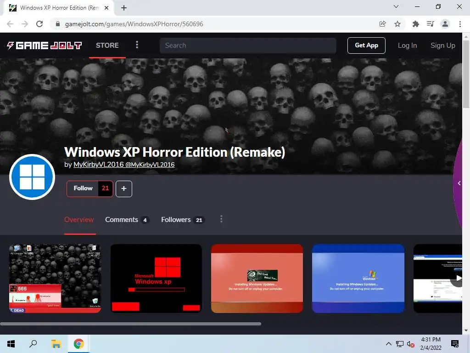This screenshot has height=353, width=470.
Task: Follow the game with the Follow button
Action: pos(83,188)
